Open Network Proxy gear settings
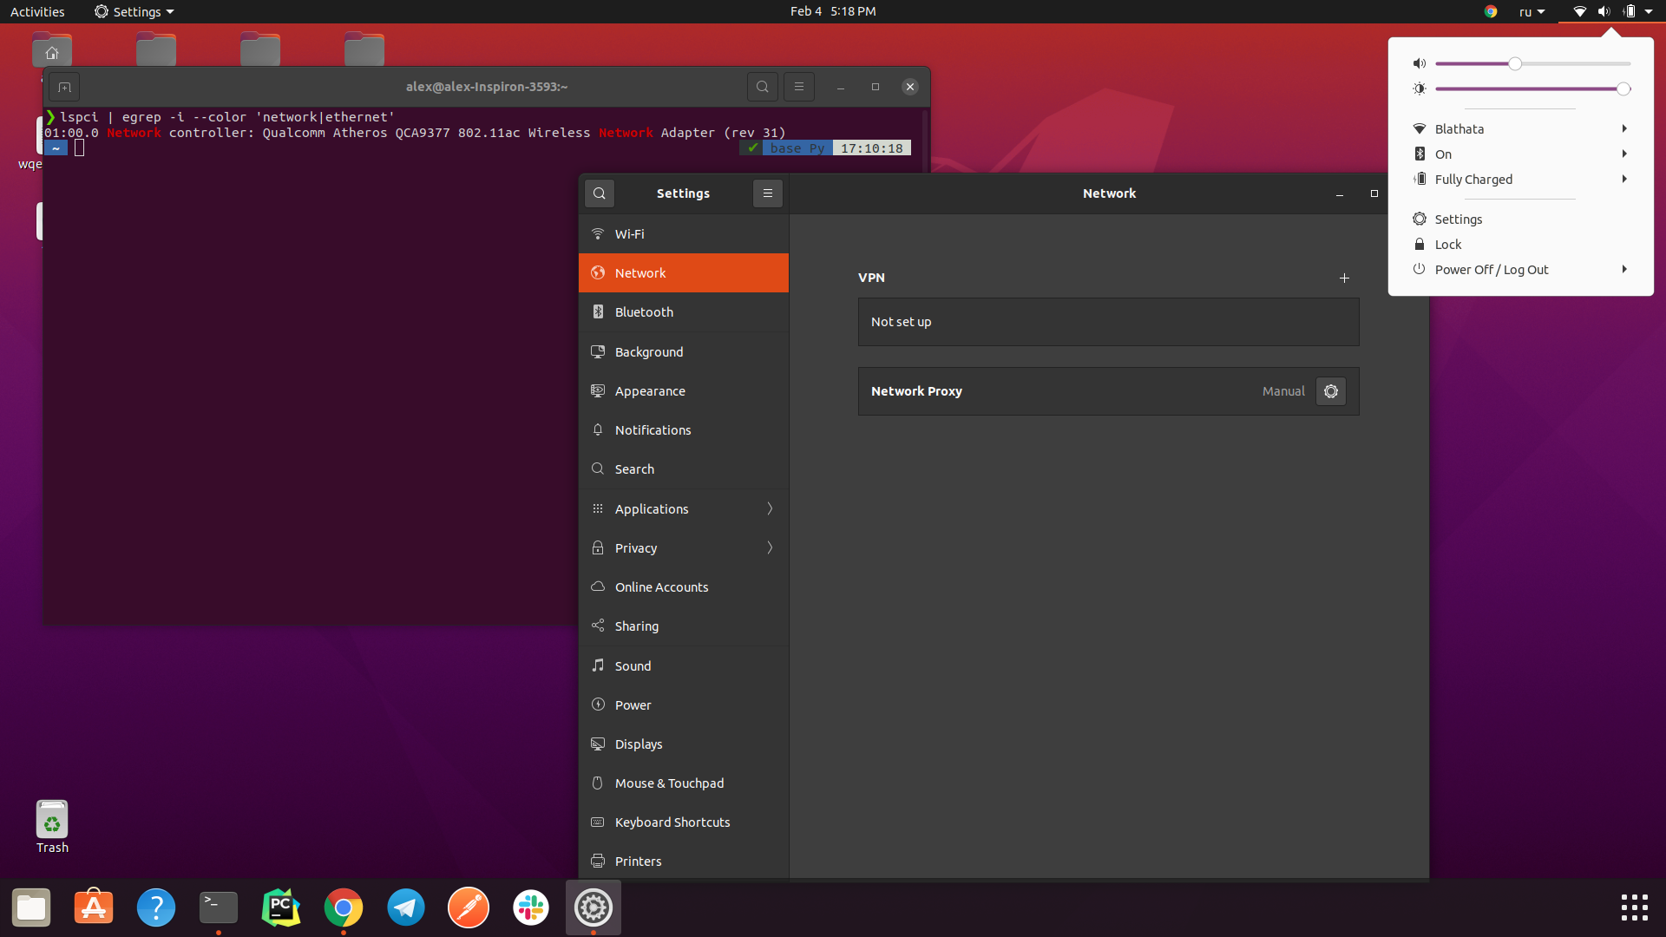Image resolution: width=1666 pixels, height=937 pixels. [x=1331, y=391]
